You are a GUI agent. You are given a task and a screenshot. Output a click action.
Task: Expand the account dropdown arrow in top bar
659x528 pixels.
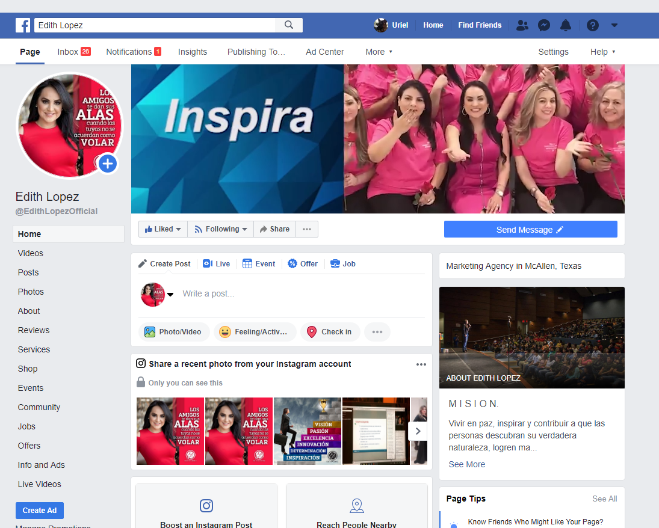click(x=614, y=25)
